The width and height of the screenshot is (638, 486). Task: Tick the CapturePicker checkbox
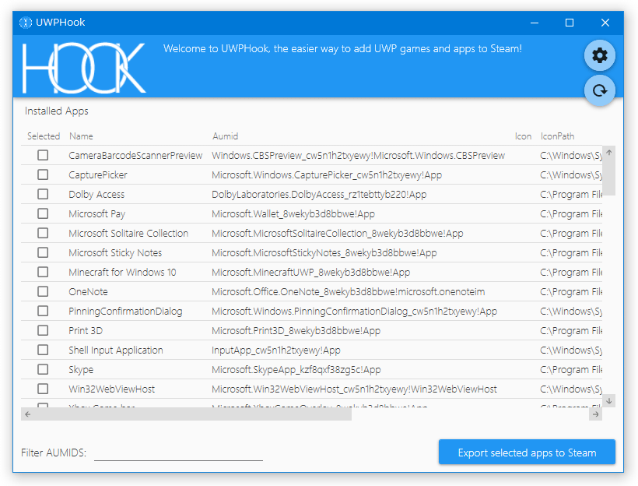pos(43,174)
